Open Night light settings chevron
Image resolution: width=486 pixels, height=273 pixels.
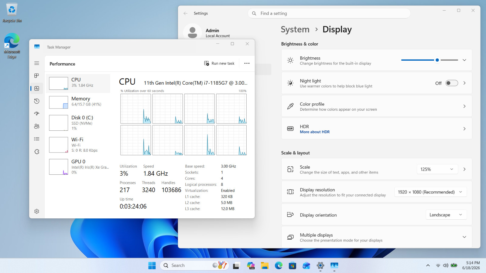(464, 83)
